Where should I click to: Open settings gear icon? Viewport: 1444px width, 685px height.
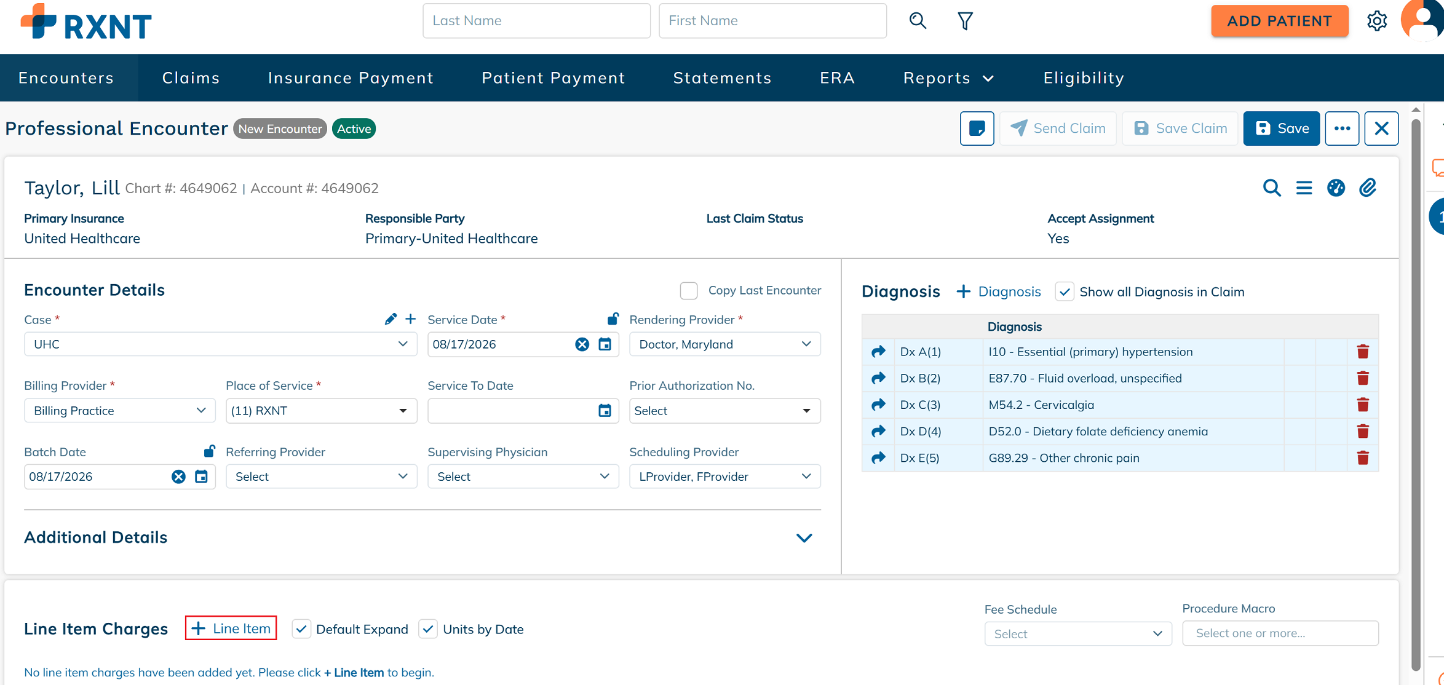point(1377,21)
